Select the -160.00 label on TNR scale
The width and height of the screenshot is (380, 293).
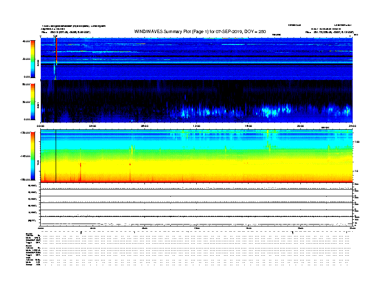25,180
